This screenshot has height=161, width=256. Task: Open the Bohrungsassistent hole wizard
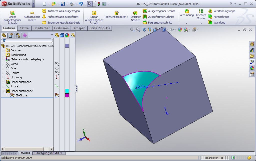tap(116, 15)
